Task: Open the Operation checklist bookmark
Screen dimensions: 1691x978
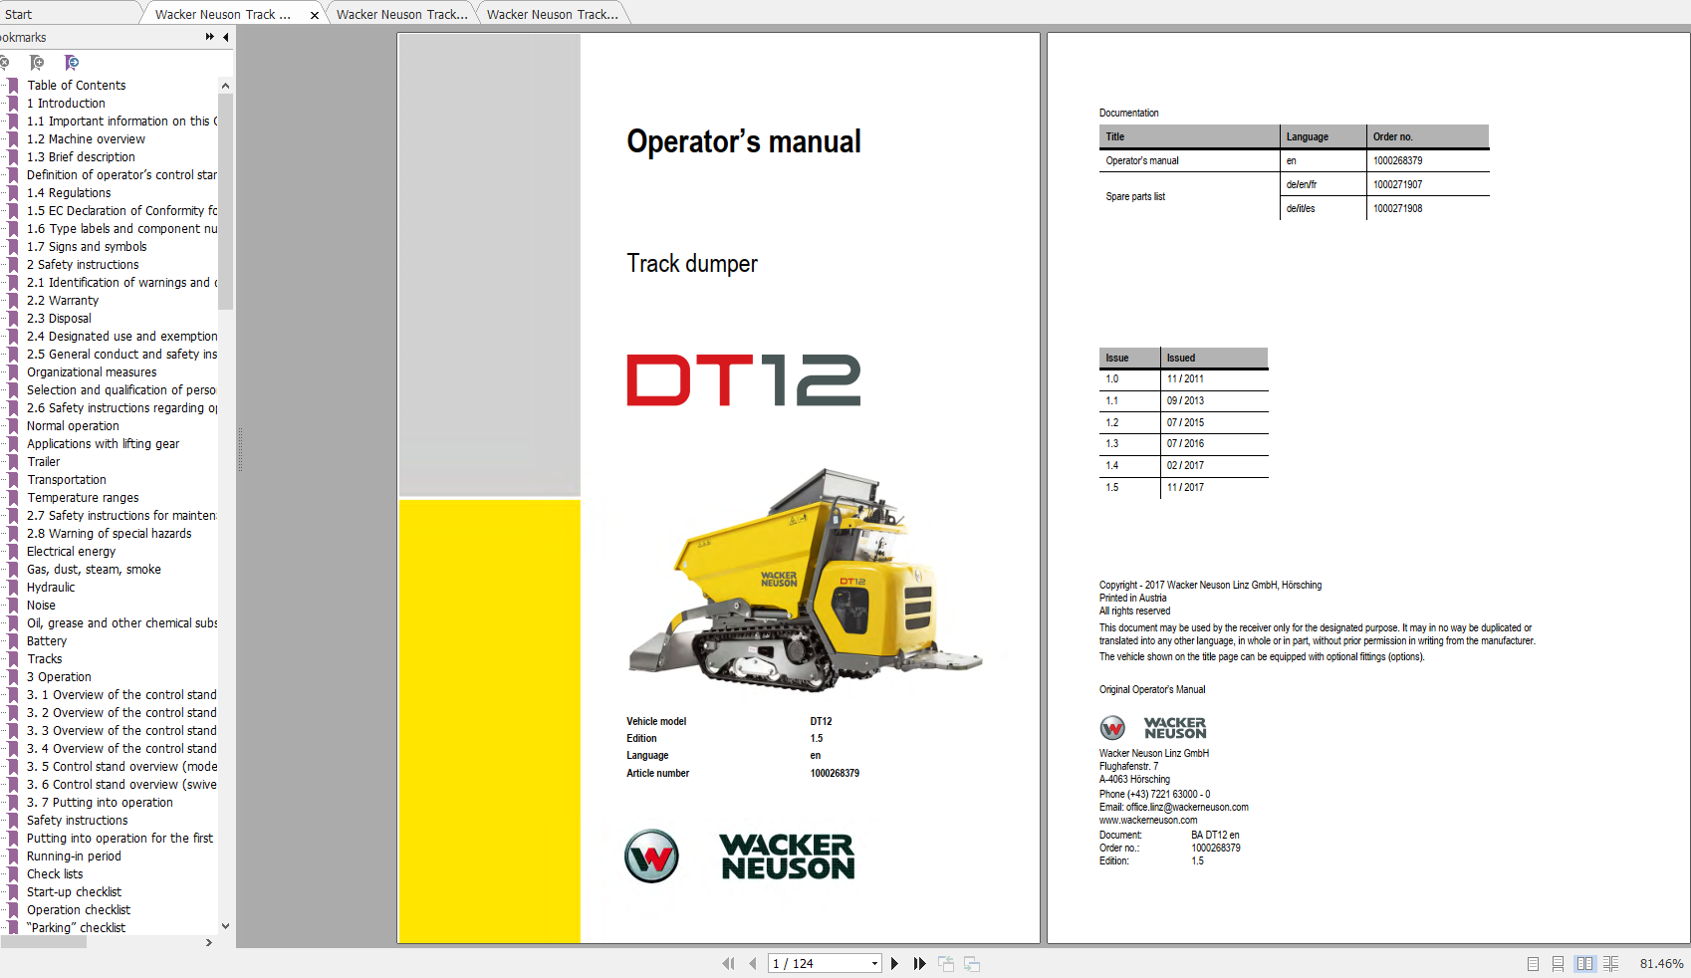Action: (x=79, y=910)
